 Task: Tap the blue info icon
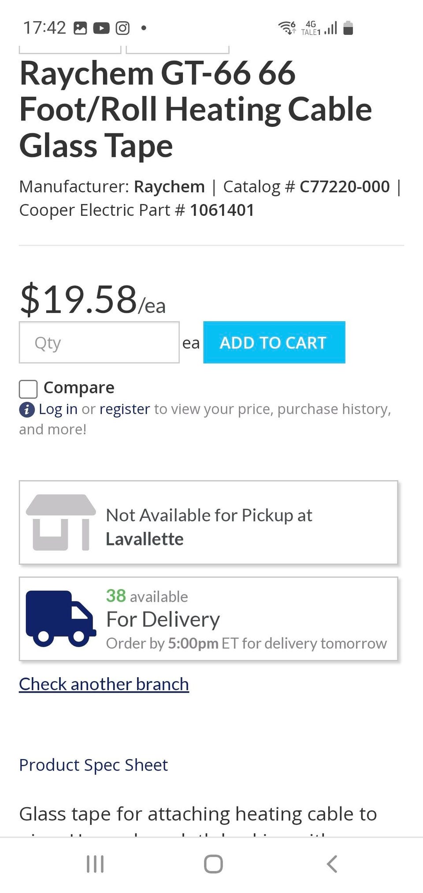[27, 410]
